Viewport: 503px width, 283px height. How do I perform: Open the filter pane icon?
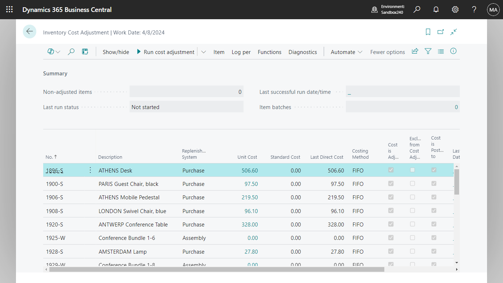[x=428, y=51]
